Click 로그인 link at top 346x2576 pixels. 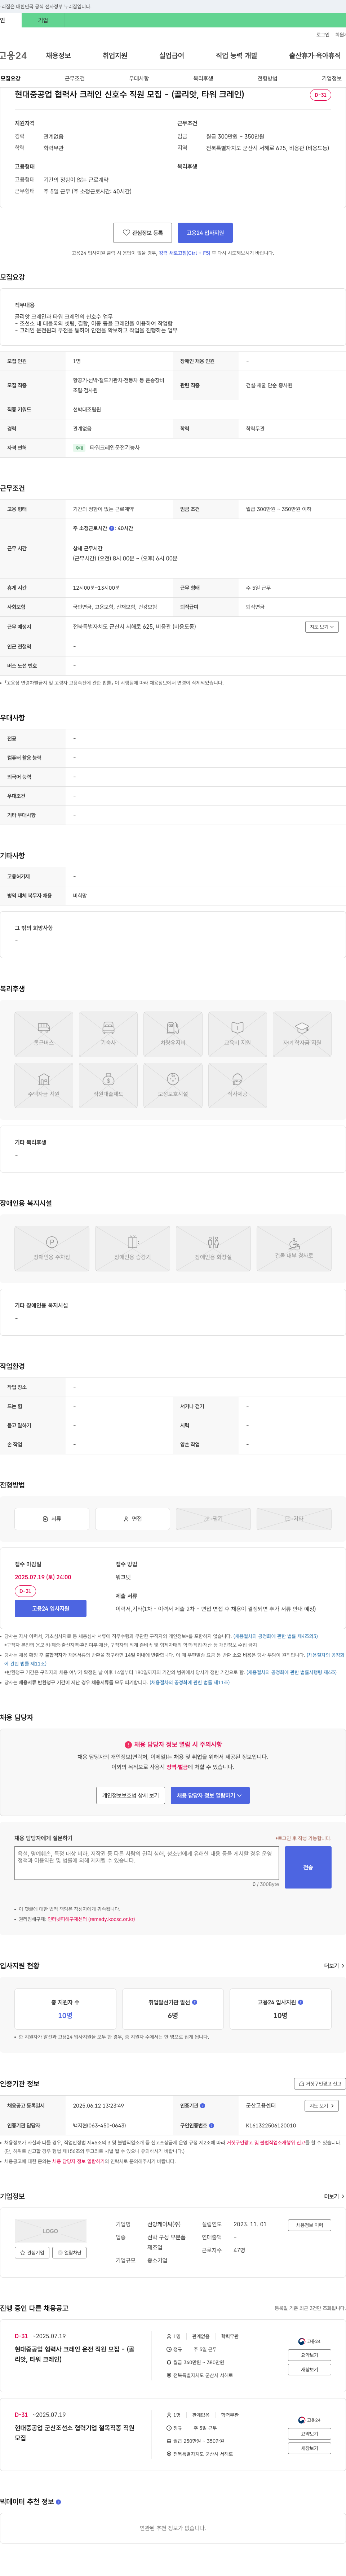click(323, 35)
